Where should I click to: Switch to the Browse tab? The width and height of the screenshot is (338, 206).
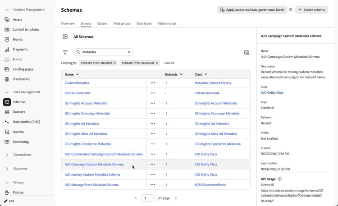(86, 23)
